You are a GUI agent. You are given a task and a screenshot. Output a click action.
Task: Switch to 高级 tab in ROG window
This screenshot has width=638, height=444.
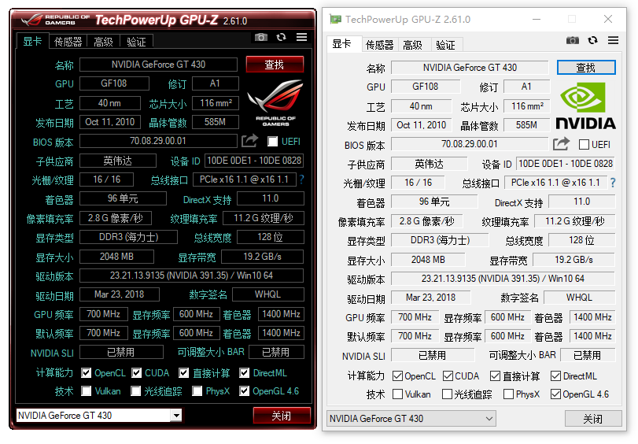(103, 42)
